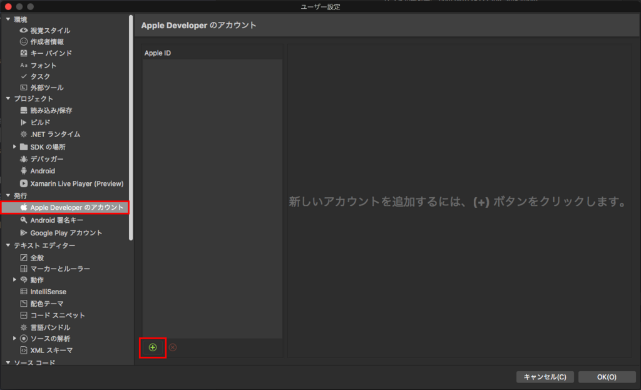Open the フォント settings page
Image resolution: width=641 pixels, height=390 pixels.
[43, 65]
